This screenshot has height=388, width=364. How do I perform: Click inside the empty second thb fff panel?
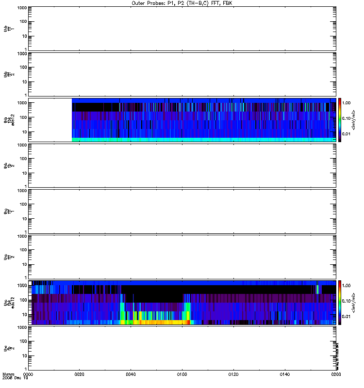[x=182, y=75]
